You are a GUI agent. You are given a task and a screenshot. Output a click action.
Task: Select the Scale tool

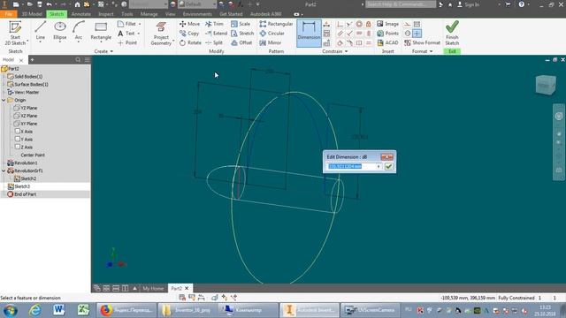coord(241,24)
